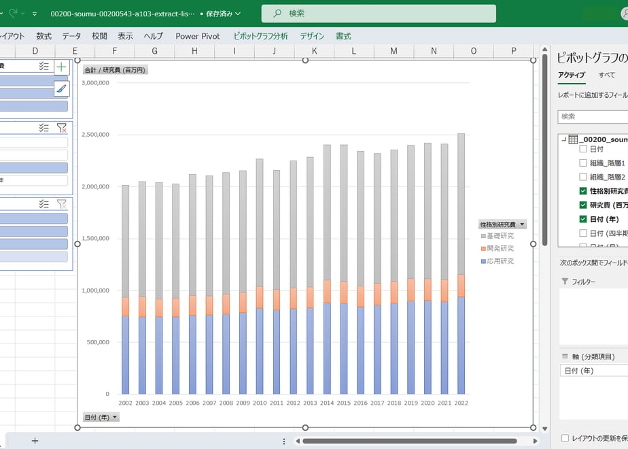Check the 組織_階層1 field checkbox
Image resolution: width=628 pixels, height=449 pixels.
(x=583, y=163)
